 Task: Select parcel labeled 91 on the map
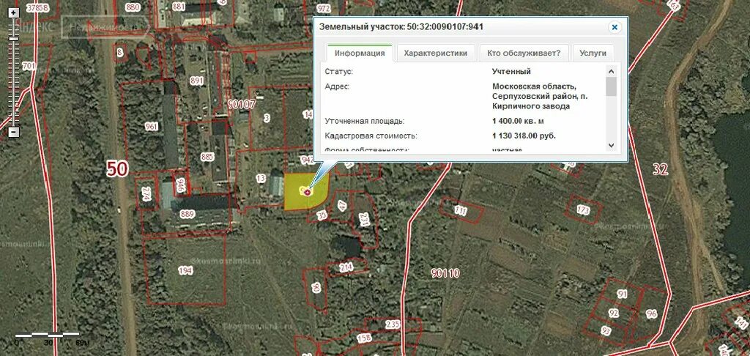[x=623, y=294]
